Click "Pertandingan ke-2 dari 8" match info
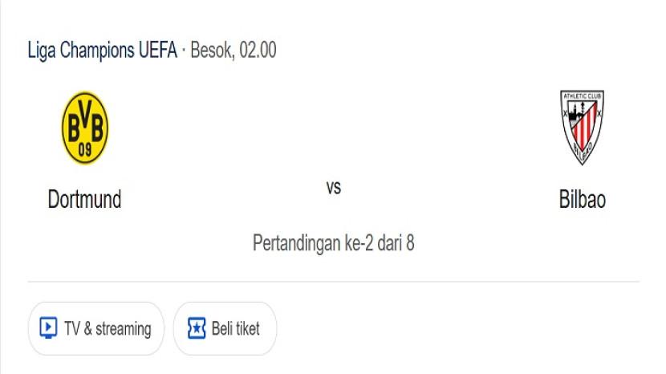 [x=334, y=242]
